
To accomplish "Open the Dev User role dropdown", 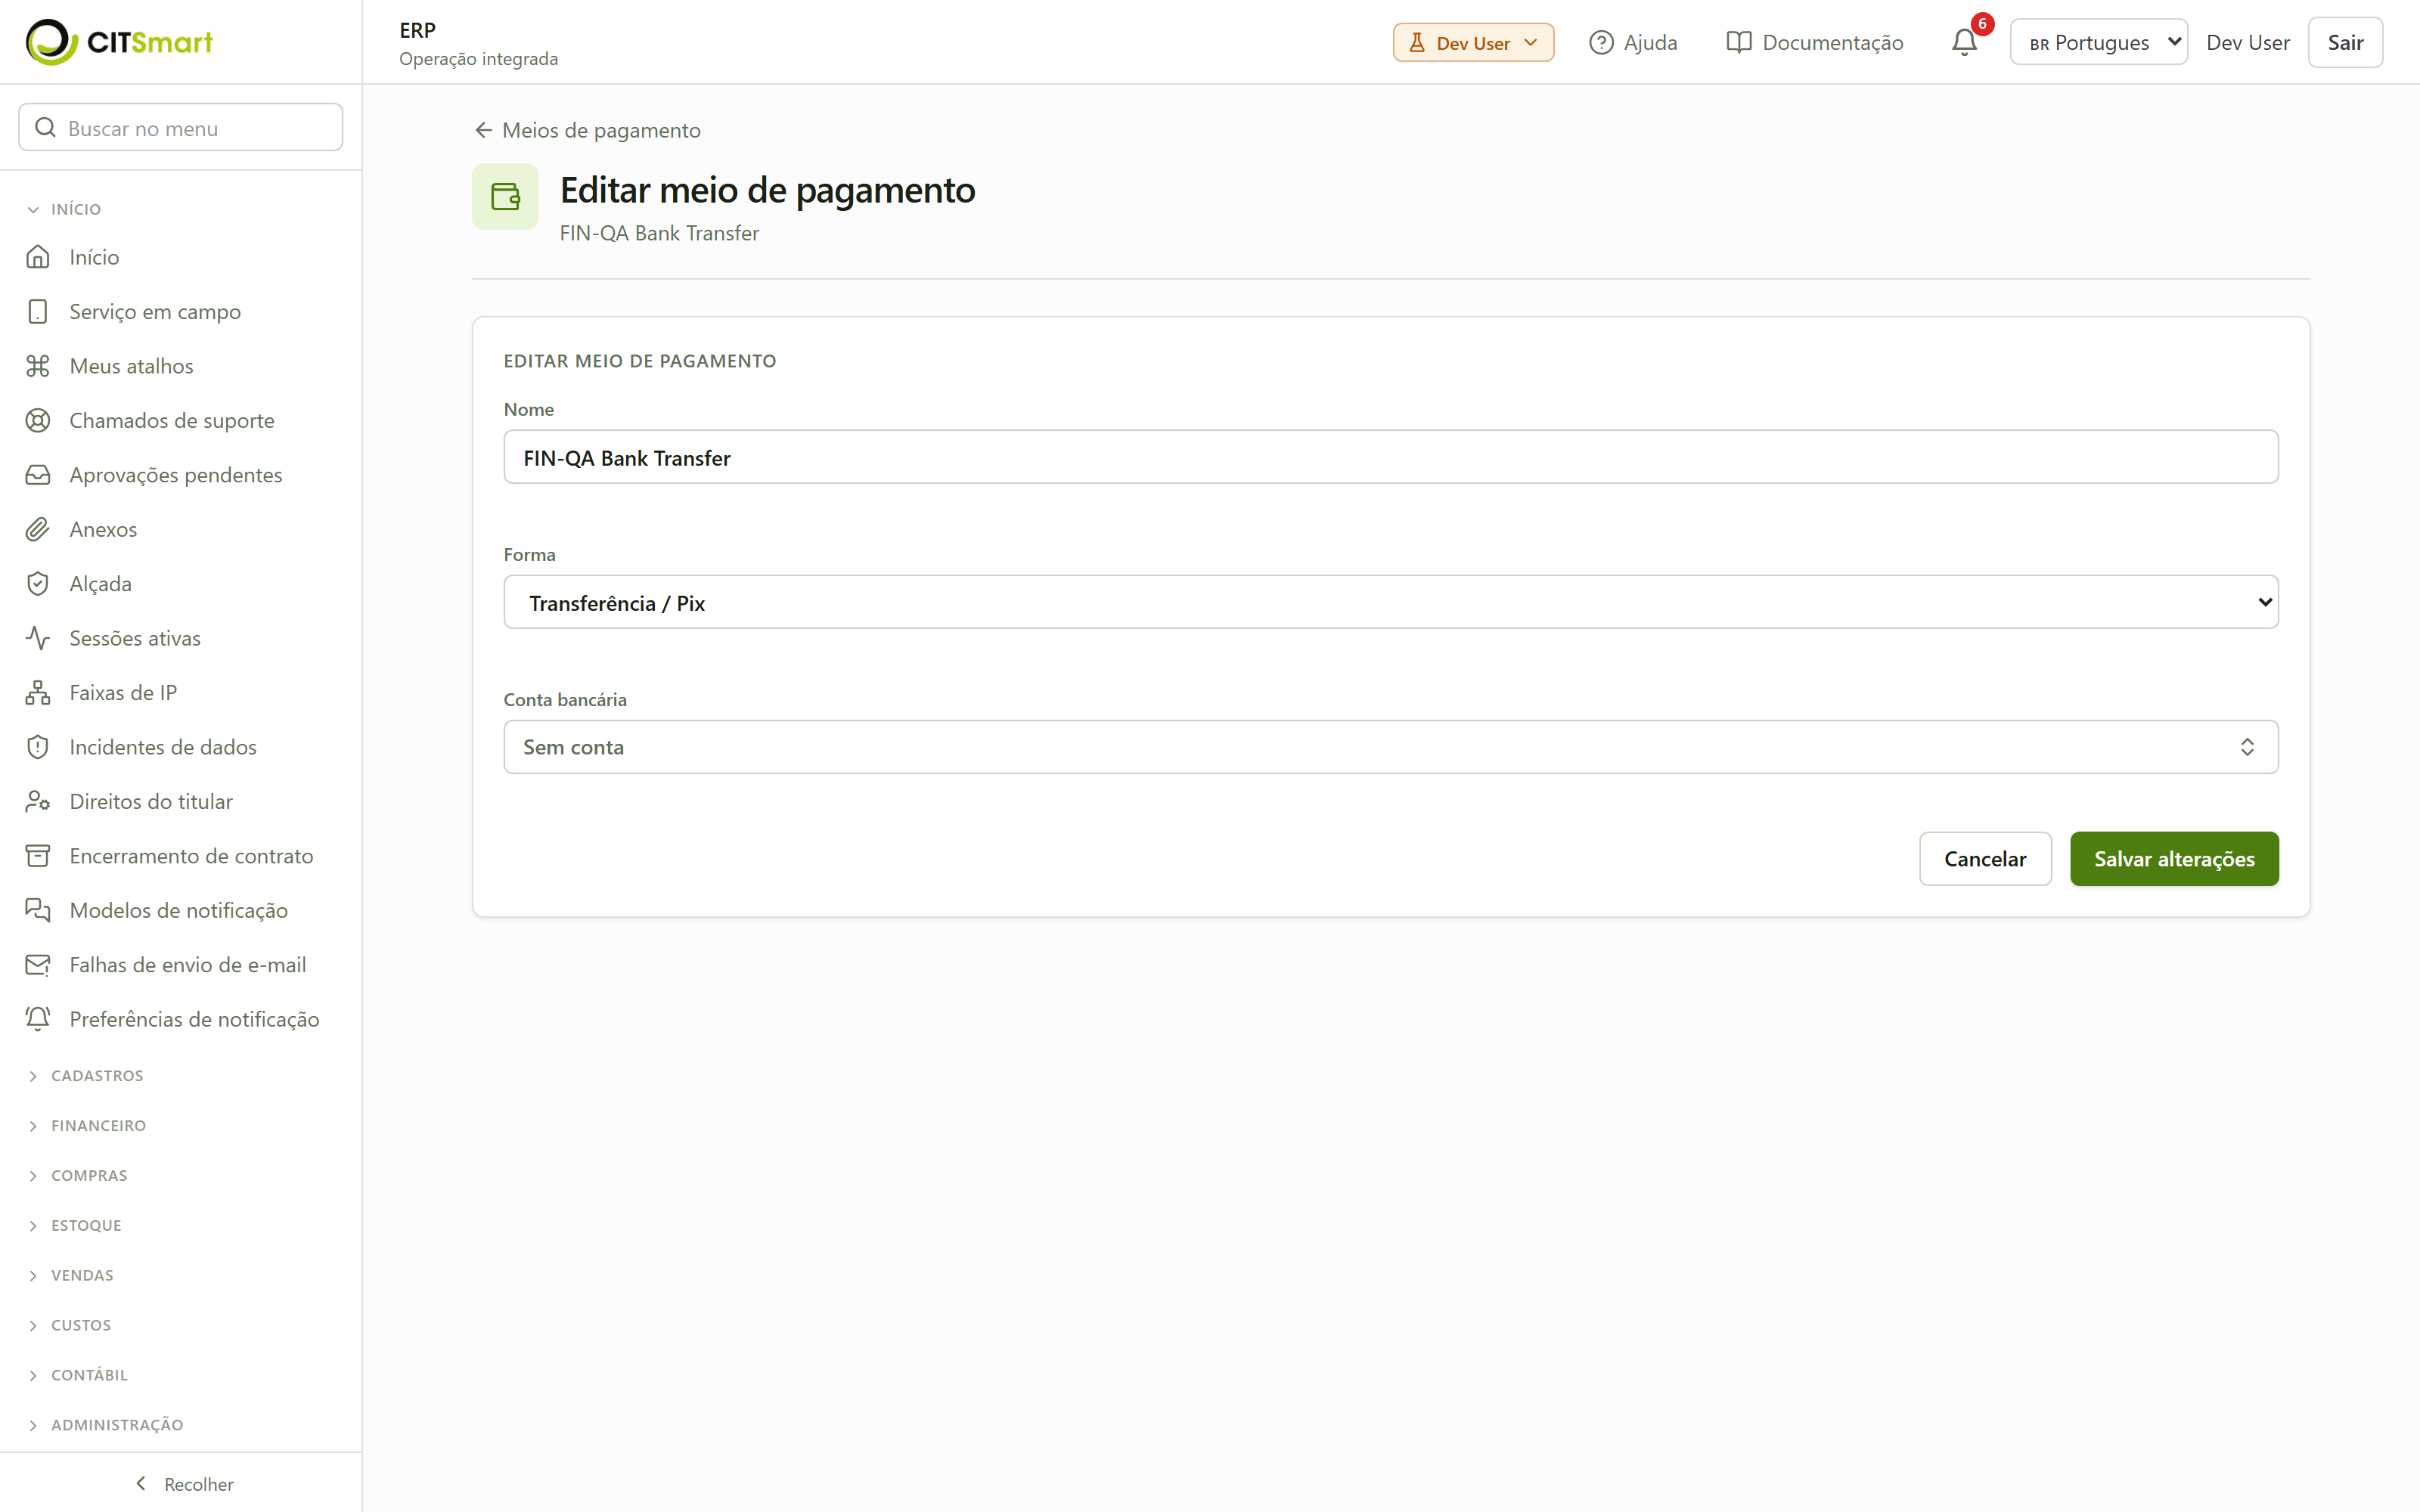I will click(1473, 43).
